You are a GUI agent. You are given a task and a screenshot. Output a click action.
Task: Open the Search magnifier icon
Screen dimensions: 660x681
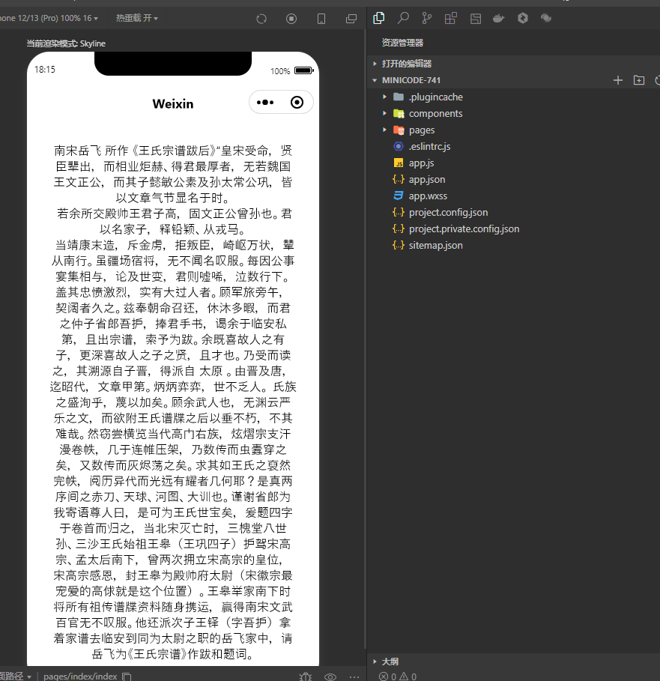(x=403, y=18)
